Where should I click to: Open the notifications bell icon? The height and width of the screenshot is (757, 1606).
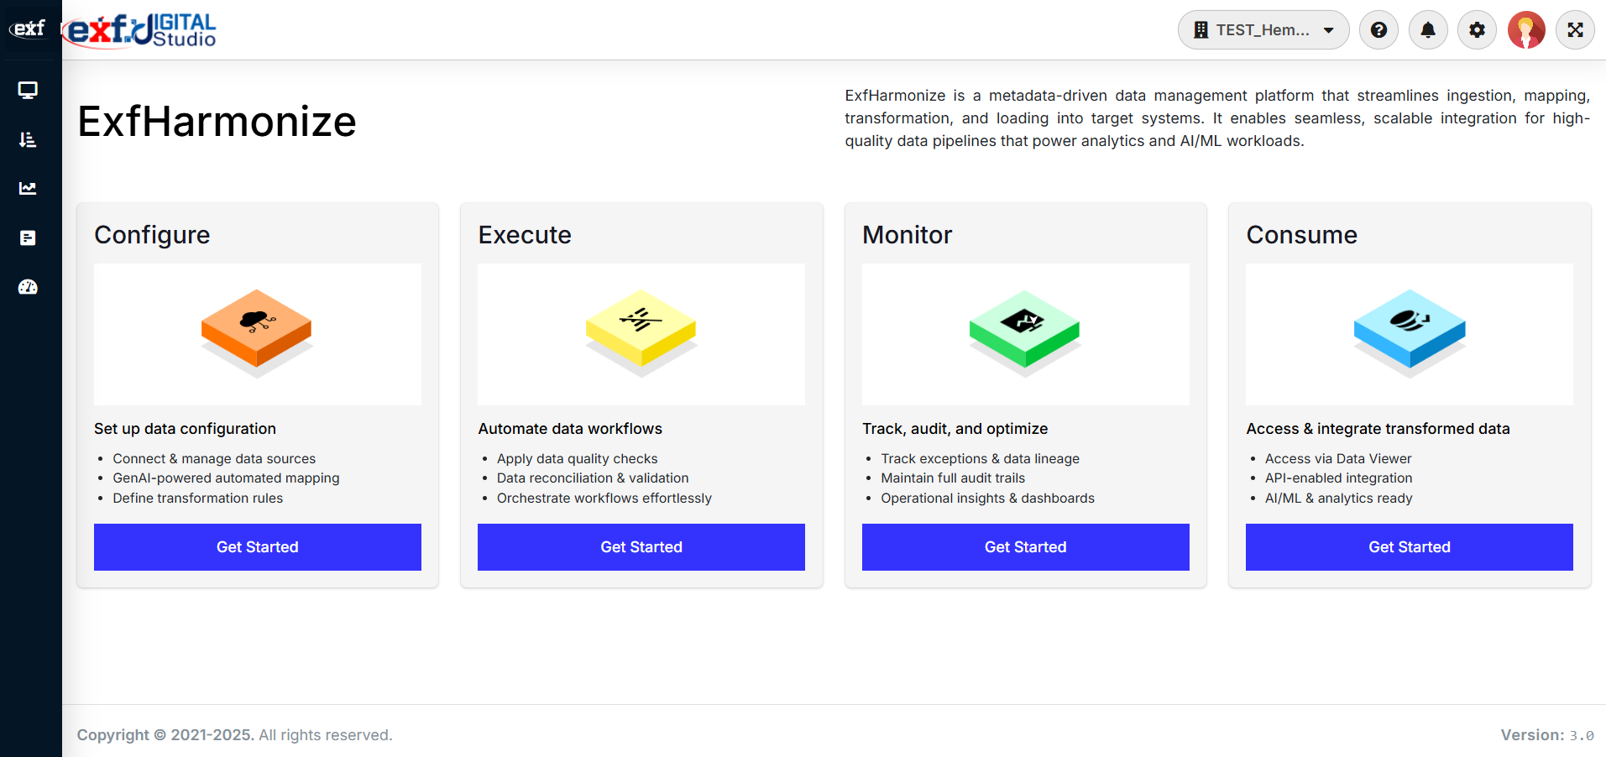pos(1428,30)
